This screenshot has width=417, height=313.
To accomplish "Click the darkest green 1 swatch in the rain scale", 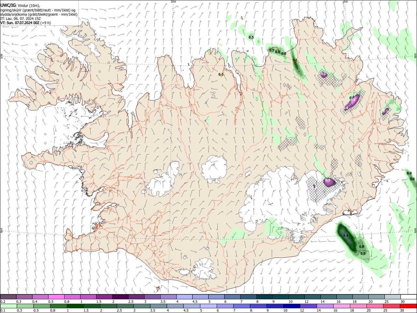I will tap(75, 306).
